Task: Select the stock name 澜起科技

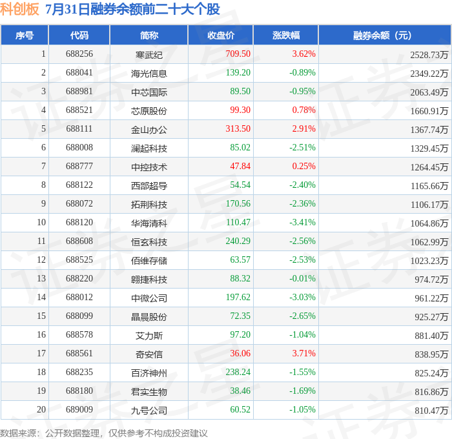Action: pos(149,148)
